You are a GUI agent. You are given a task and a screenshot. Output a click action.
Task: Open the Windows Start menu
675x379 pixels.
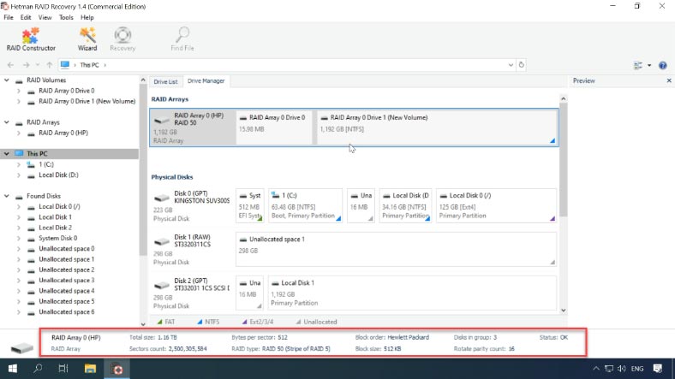point(13,369)
